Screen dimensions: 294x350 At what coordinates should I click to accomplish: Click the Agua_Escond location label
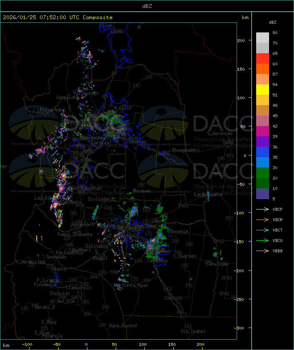(123, 325)
